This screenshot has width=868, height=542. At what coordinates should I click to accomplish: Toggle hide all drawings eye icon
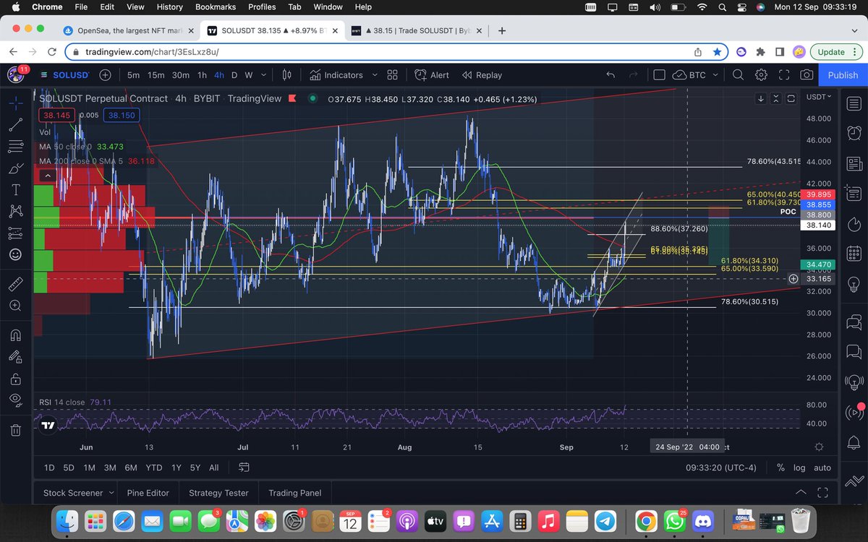15,400
